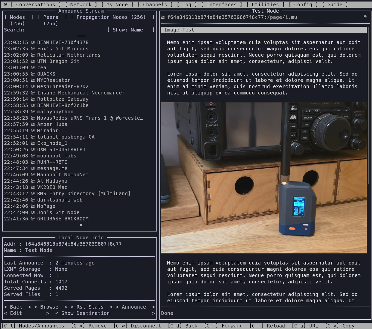
Task: Click the node icon for Insane Mechanical Necromancer
Action: [x=33, y=93]
